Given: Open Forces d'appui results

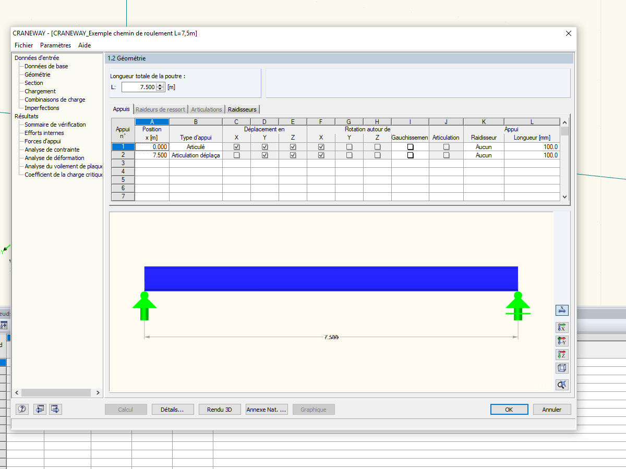Looking at the screenshot, I should 43,141.
